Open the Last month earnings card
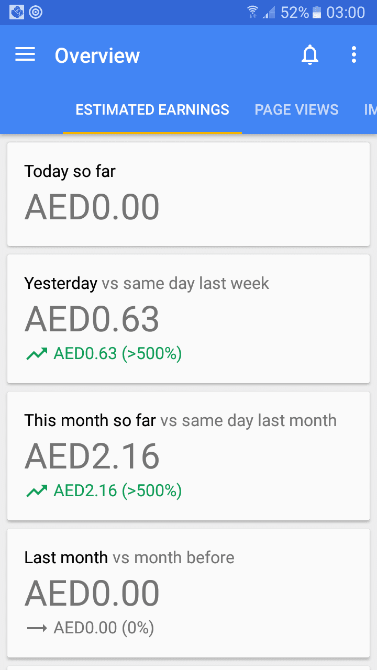 click(x=188, y=593)
